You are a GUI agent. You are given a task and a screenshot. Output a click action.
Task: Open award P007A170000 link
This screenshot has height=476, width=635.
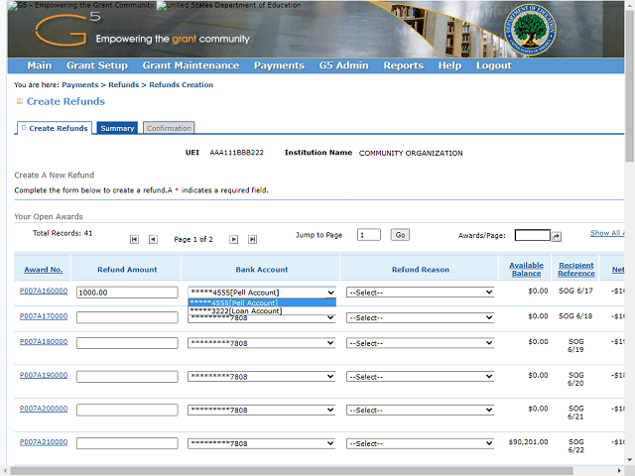coord(44,316)
